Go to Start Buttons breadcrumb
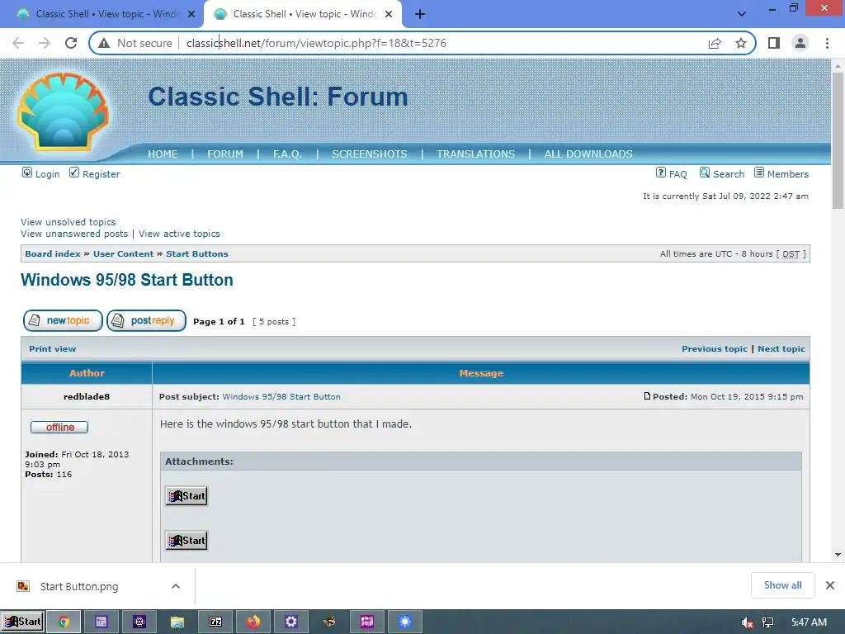 tap(197, 254)
